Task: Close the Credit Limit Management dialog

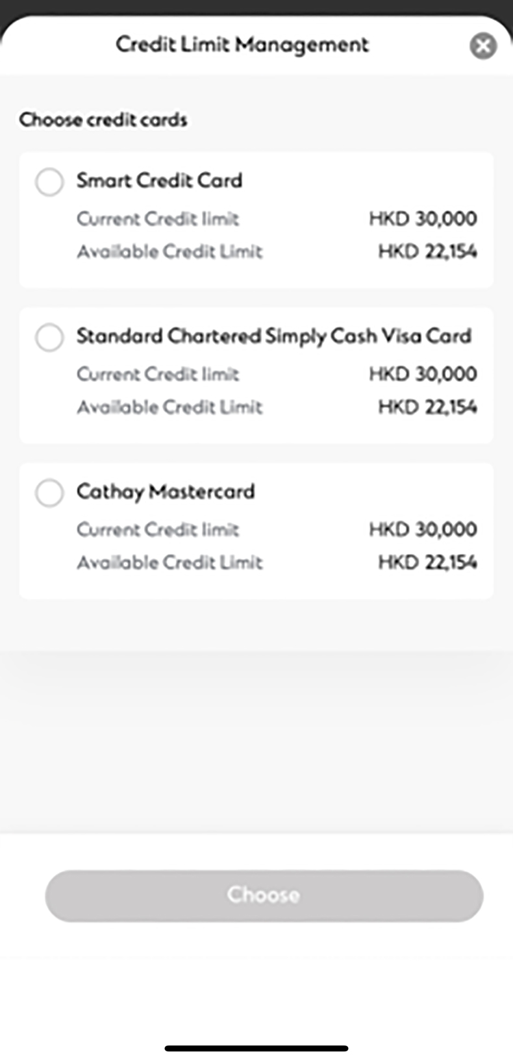Action: point(483,45)
